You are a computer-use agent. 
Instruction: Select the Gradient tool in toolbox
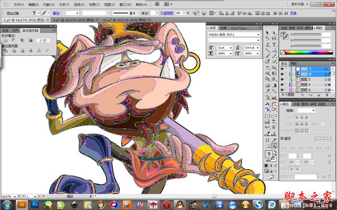274,85
